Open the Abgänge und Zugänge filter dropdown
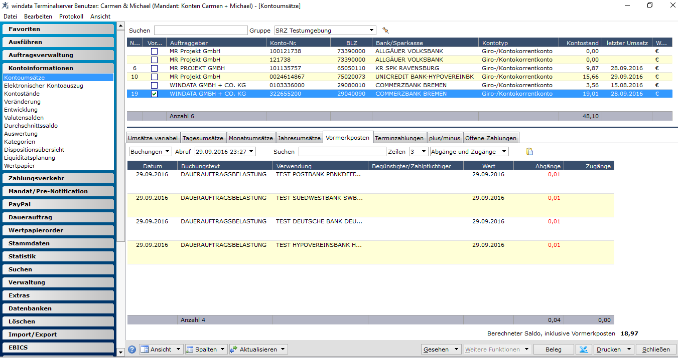Screen dimensions: 678x358 [x=469, y=151]
